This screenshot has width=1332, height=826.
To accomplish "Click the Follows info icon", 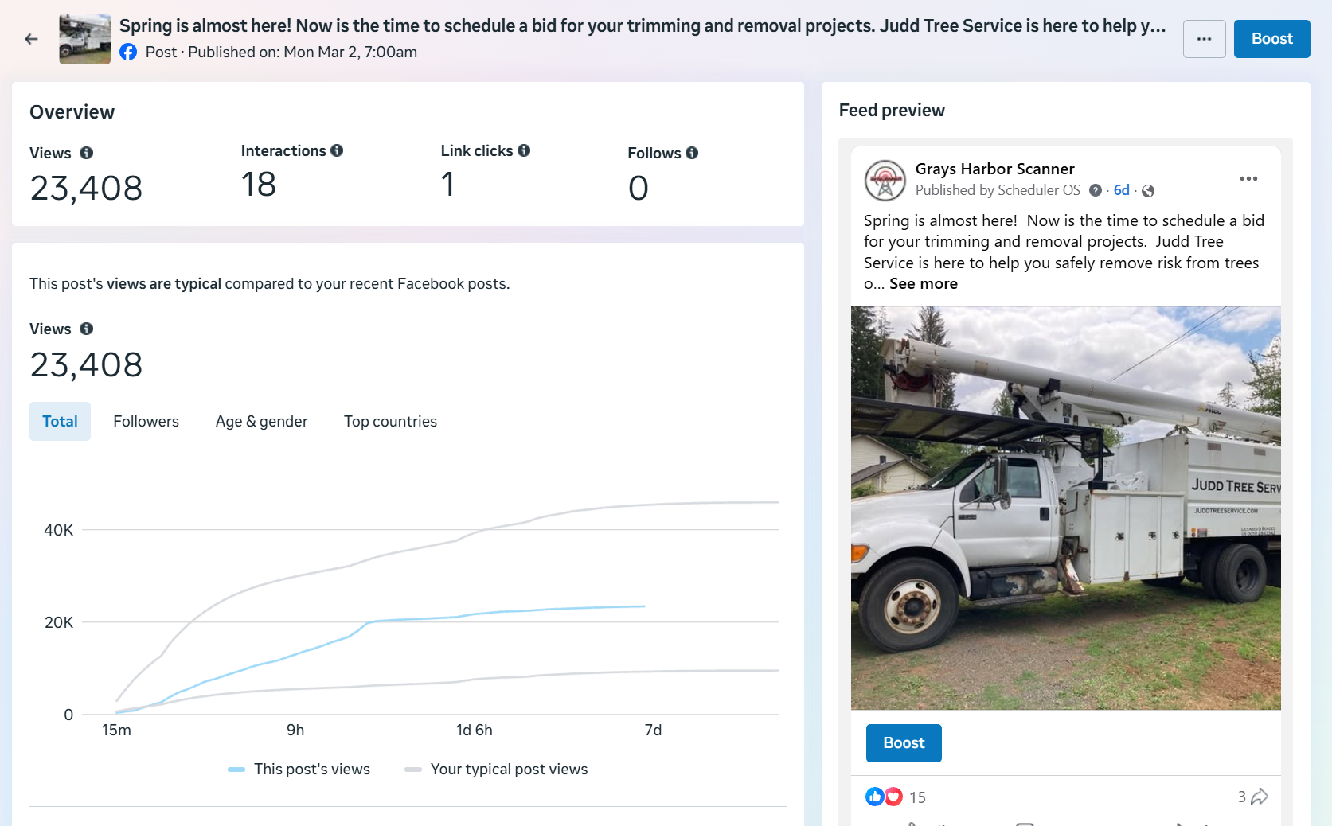I will 692,153.
